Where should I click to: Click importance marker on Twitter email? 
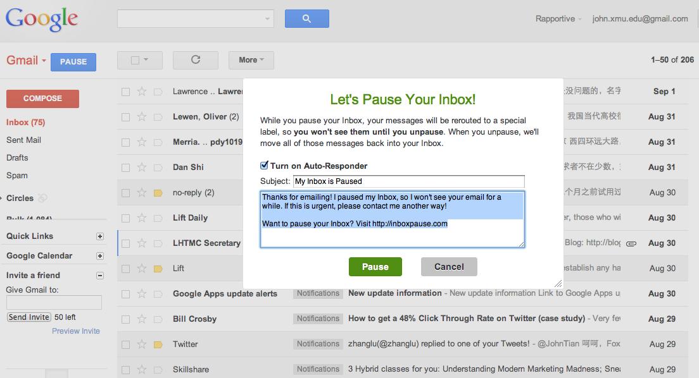158,344
